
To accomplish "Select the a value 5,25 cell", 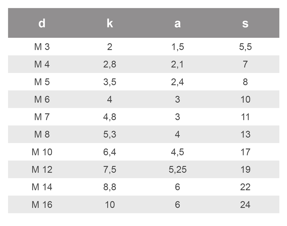I will pos(177,170).
